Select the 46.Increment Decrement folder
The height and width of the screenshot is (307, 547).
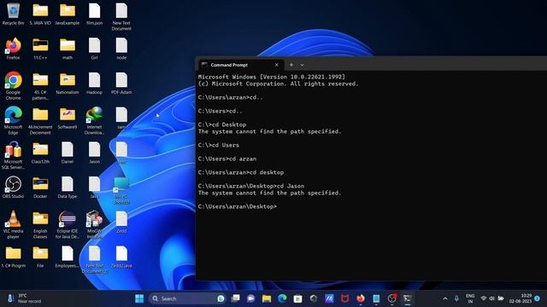(x=40, y=120)
